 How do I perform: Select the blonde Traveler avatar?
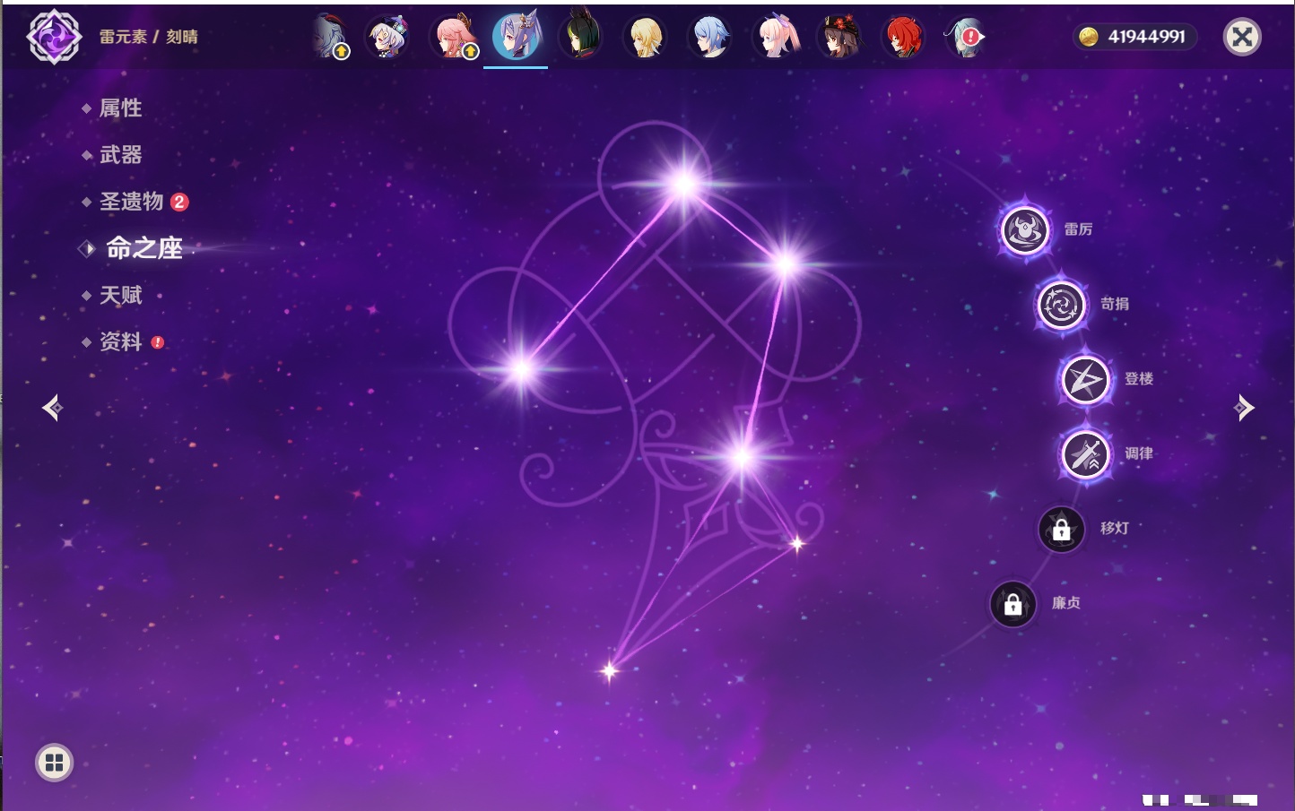pyautogui.click(x=645, y=38)
